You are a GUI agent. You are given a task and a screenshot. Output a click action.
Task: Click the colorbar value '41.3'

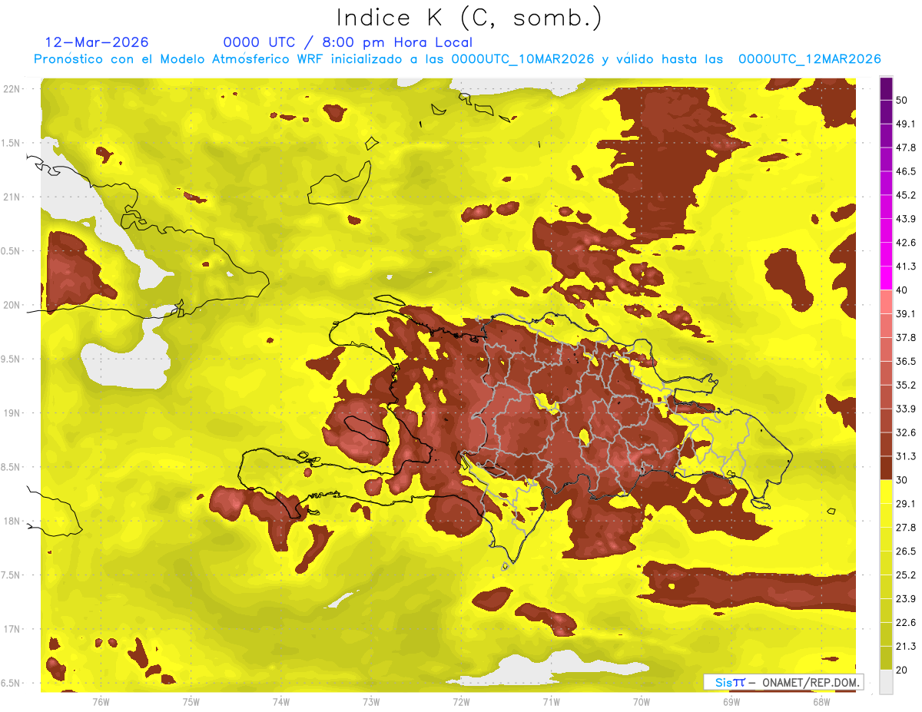pyautogui.click(x=906, y=267)
